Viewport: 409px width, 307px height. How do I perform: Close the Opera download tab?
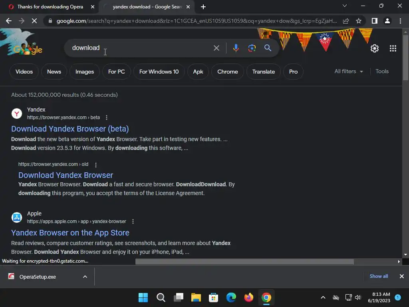coord(93,7)
